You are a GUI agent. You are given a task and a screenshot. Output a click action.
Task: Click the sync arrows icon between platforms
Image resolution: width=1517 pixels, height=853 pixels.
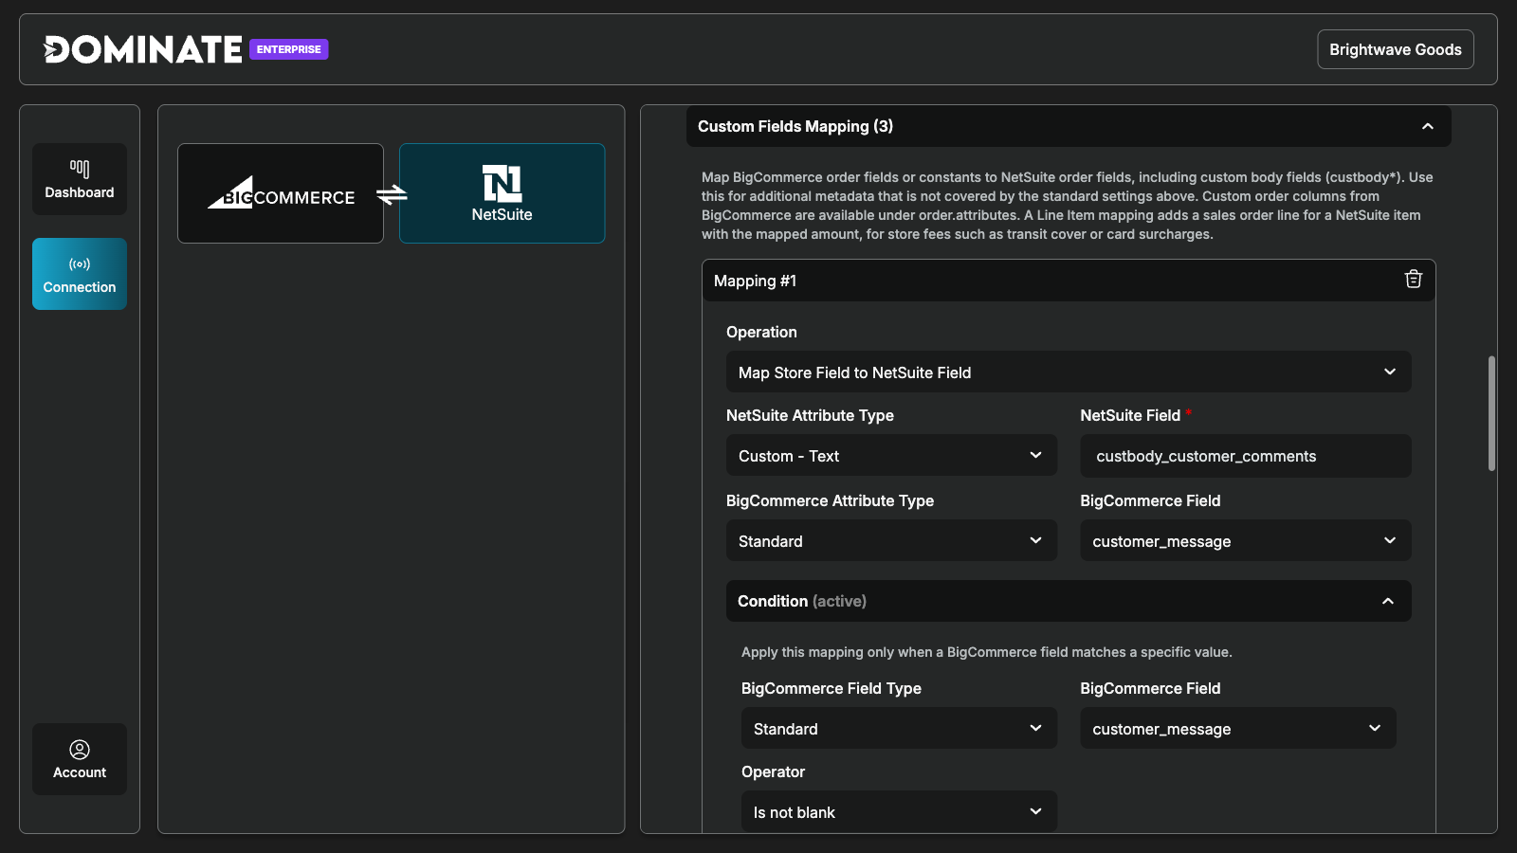coord(392,194)
